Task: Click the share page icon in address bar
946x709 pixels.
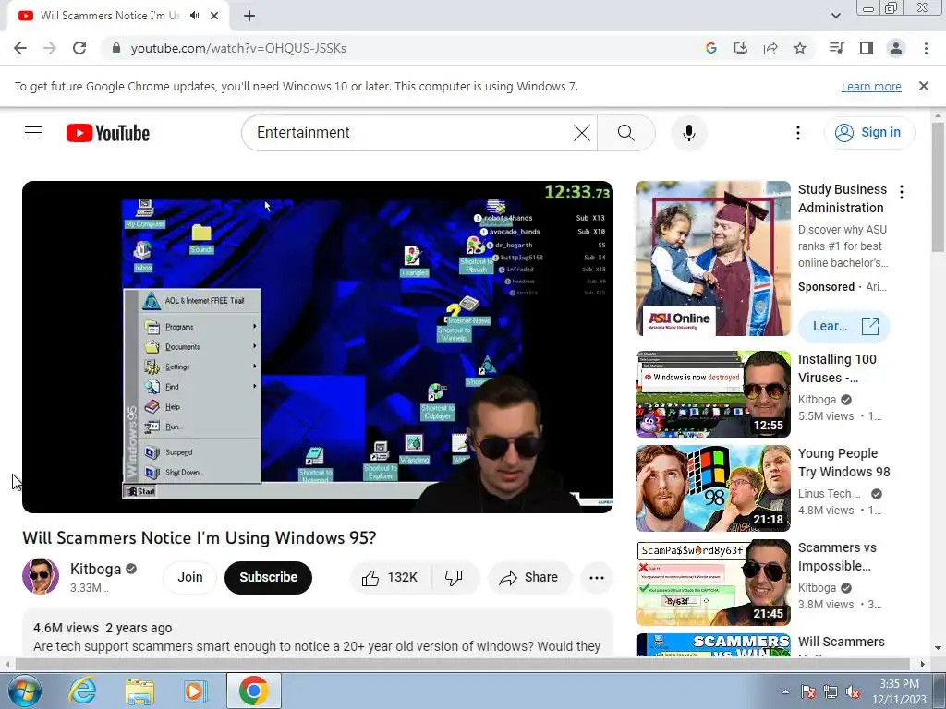Action: click(770, 48)
